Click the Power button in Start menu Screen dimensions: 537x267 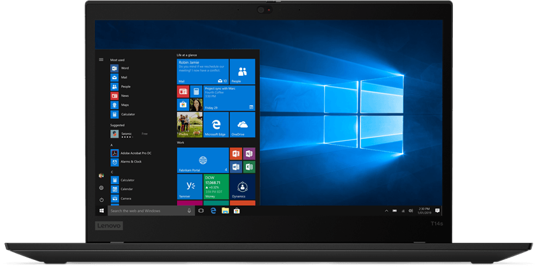coord(101,199)
